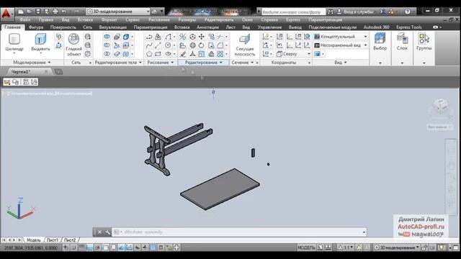Open the AutoCAD application menu (red A)
This screenshot has height=259, width=461.
tap(6, 14)
